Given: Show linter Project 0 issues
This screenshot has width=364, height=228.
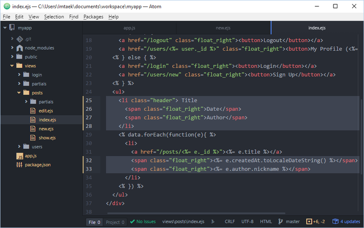Looking at the screenshot, I should (115, 222).
